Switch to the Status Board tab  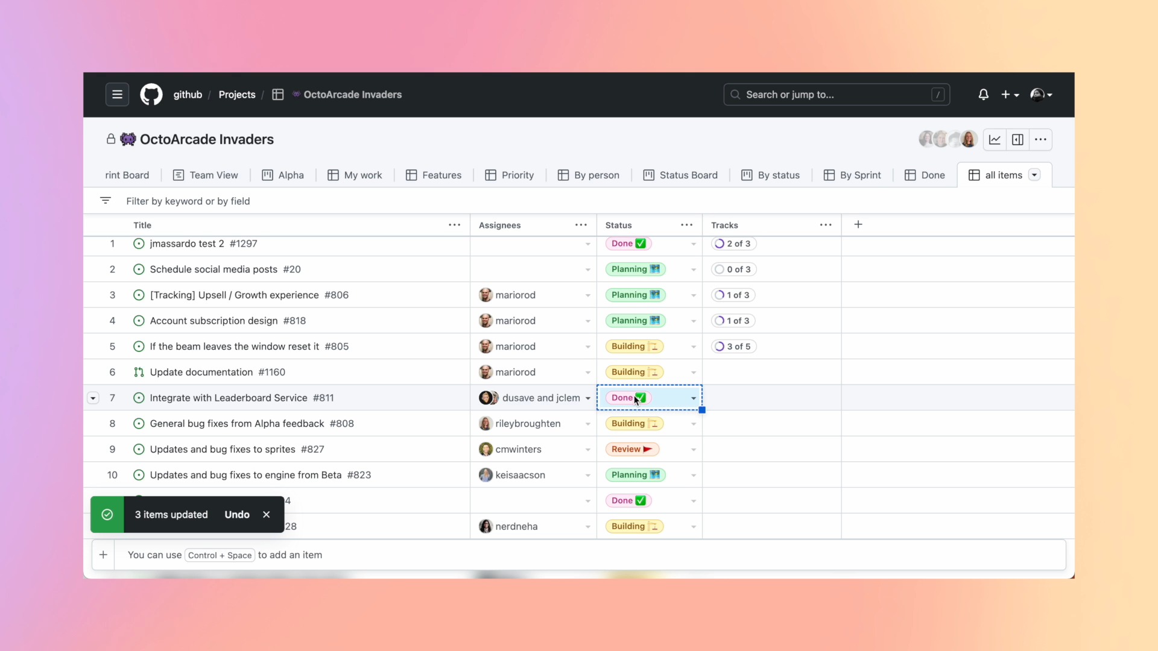click(x=680, y=175)
